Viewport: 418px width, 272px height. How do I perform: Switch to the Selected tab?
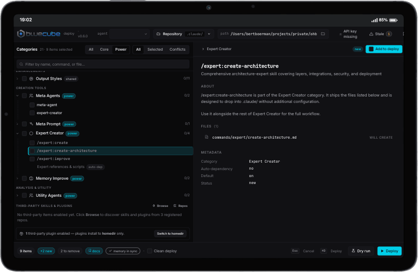click(155, 50)
